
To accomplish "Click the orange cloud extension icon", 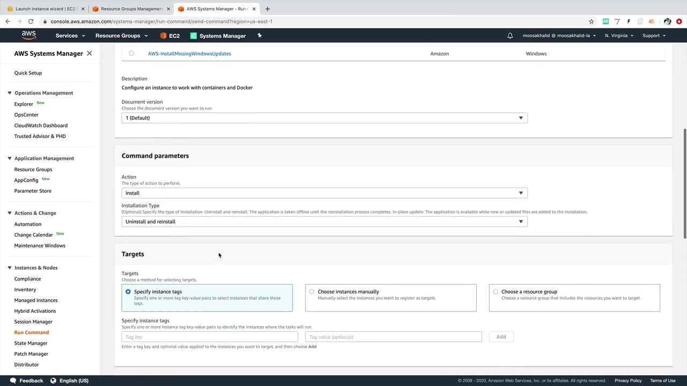I will click(652, 21).
